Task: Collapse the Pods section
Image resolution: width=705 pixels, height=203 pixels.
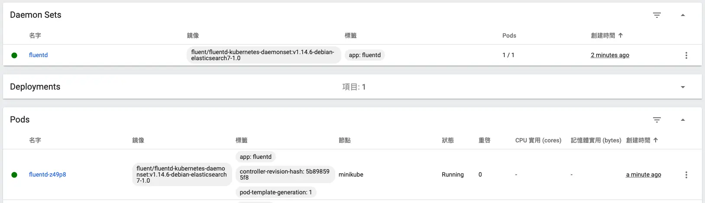Action: 683,120
